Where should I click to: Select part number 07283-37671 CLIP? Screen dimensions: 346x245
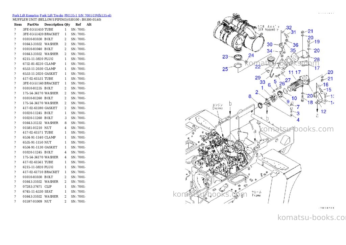coord(37,187)
